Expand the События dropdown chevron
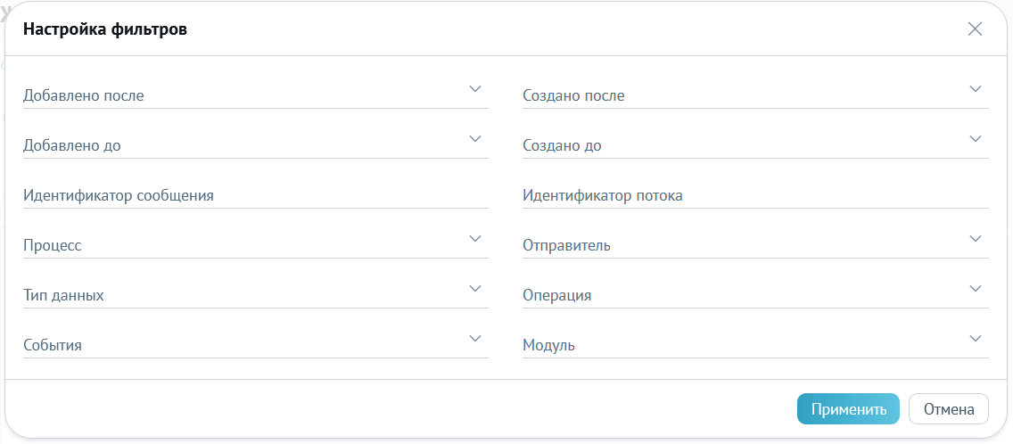The height and width of the screenshot is (444, 1013). pos(475,339)
